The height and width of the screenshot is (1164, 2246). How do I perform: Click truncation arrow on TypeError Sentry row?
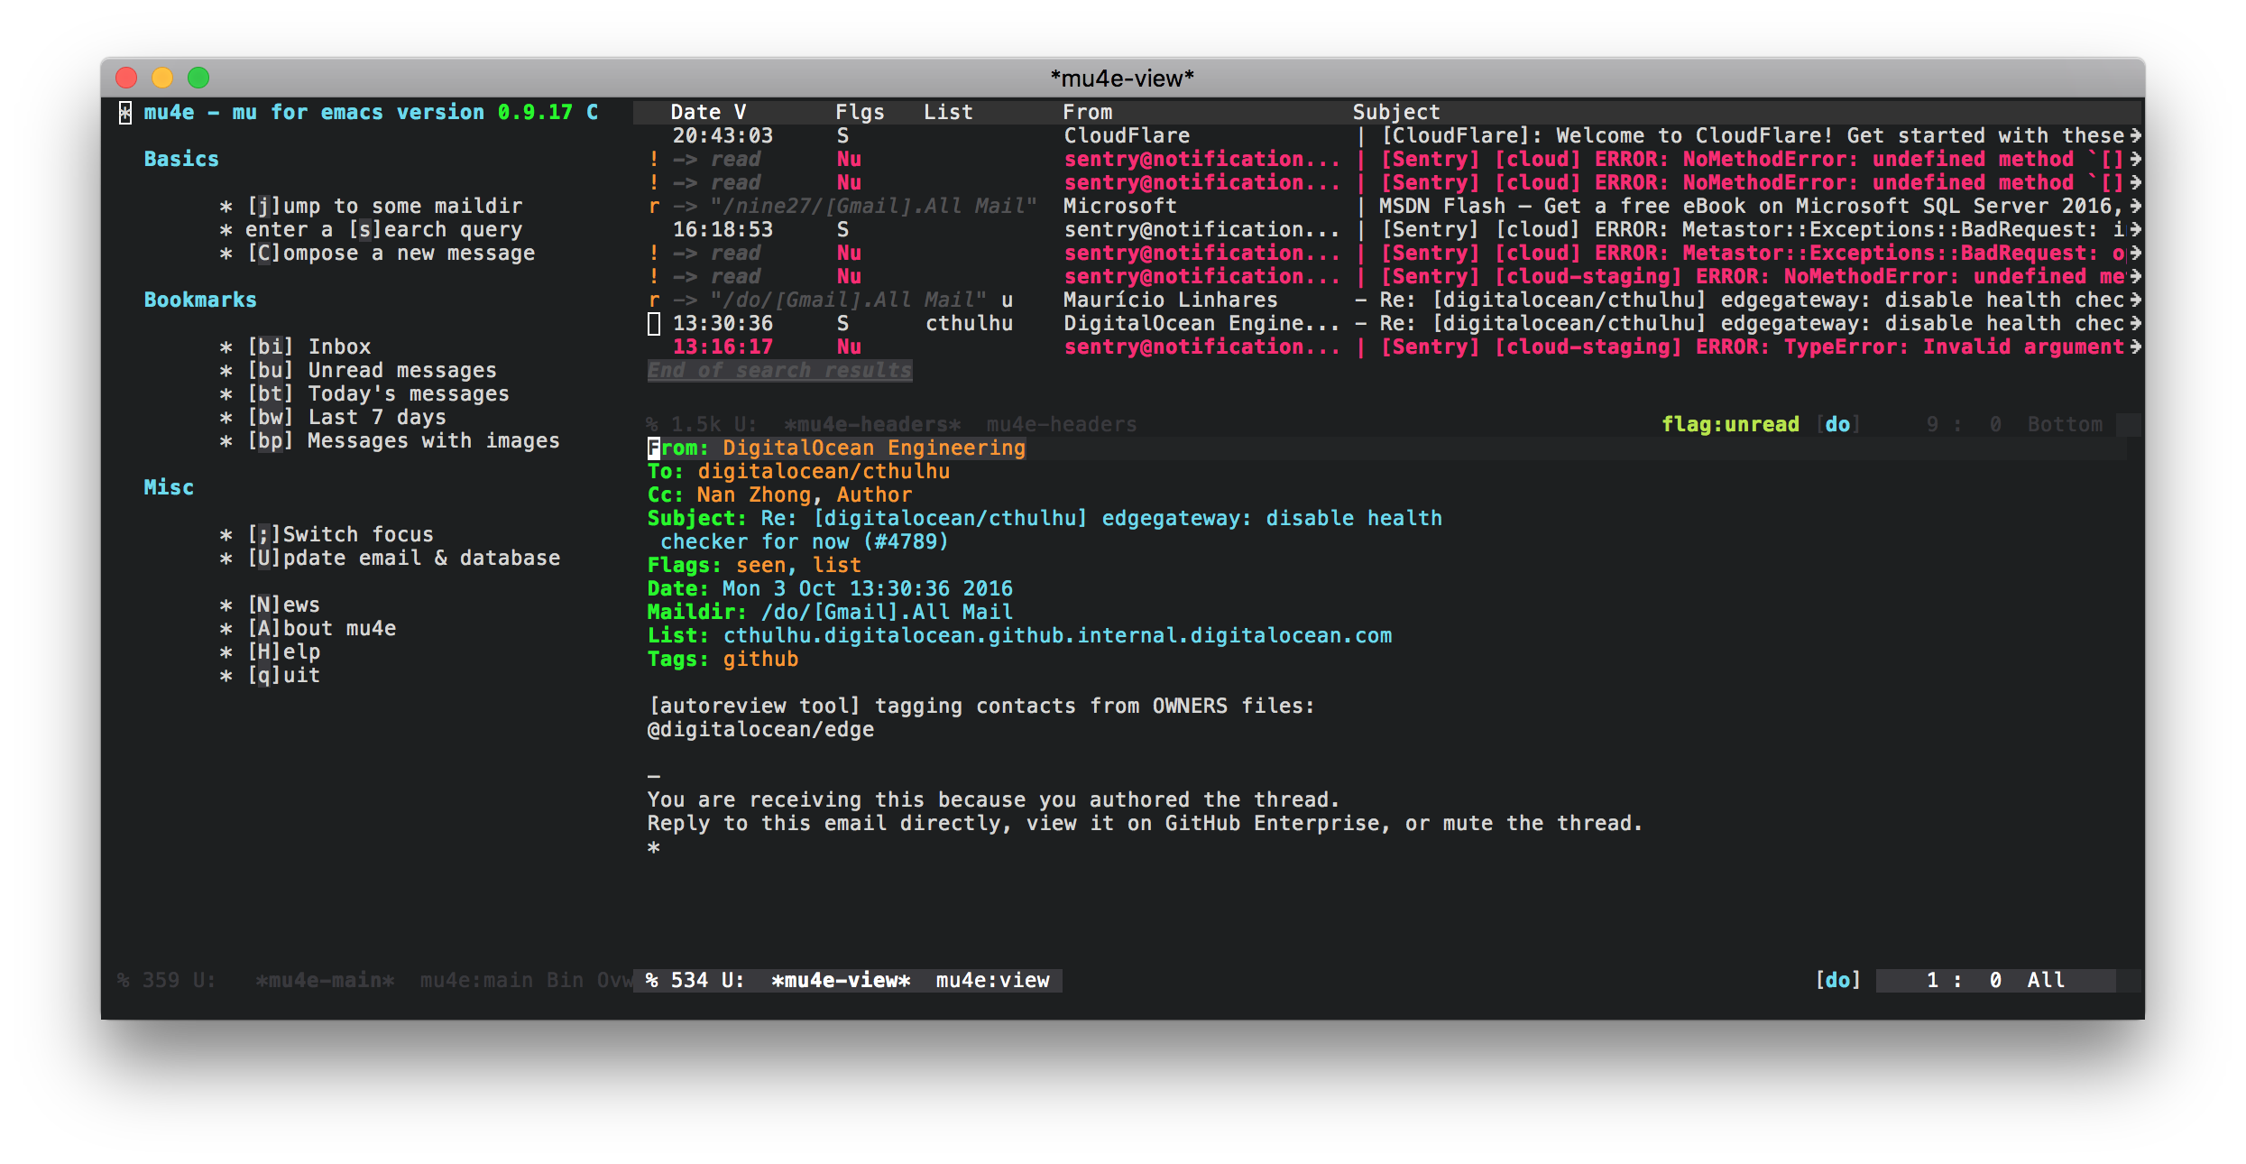(2135, 347)
